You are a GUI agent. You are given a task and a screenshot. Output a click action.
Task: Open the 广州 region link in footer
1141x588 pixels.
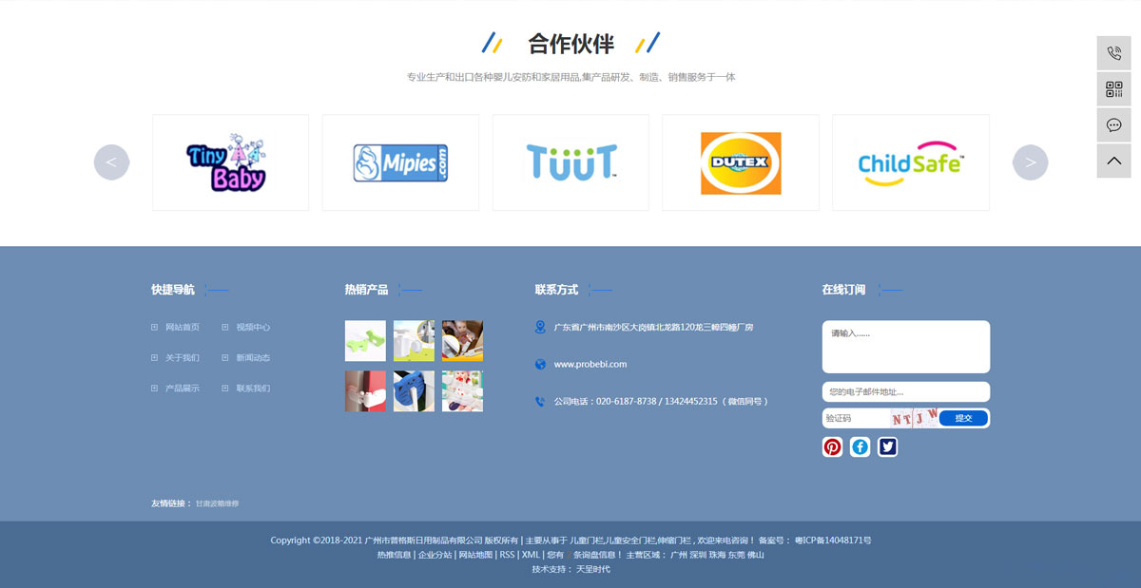(679, 555)
